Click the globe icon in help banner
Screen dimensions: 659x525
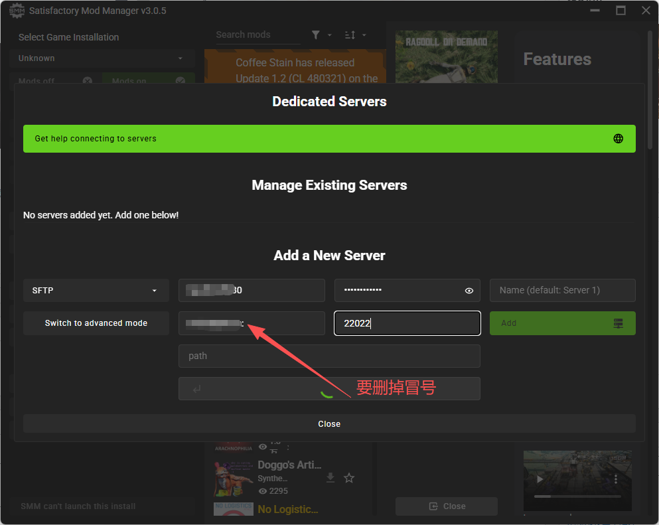tap(618, 139)
